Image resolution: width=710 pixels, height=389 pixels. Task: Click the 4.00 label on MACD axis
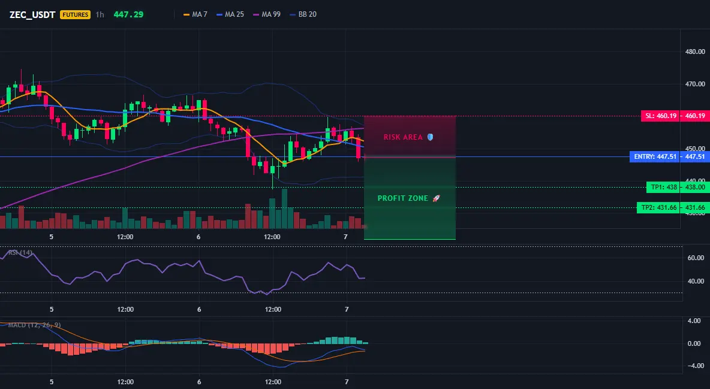pyautogui.click(x=694, y=321)
